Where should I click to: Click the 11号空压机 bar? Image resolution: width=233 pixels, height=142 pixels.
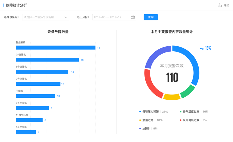point(29,120)
